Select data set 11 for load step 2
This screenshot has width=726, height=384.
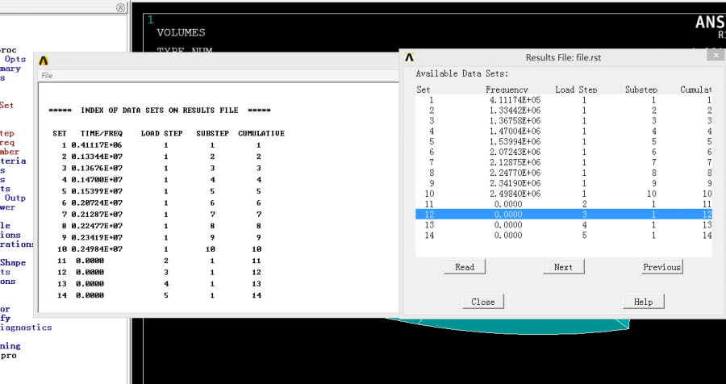564,204
